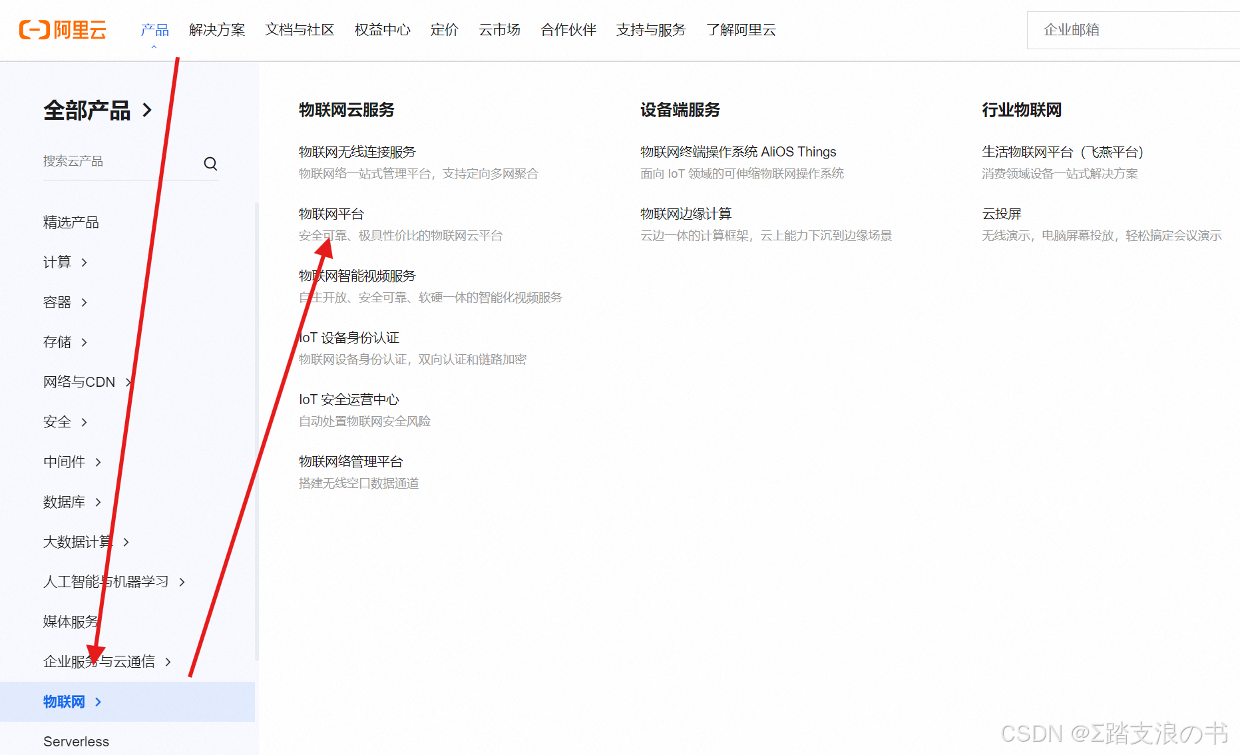Select the 容器 category

57,302
